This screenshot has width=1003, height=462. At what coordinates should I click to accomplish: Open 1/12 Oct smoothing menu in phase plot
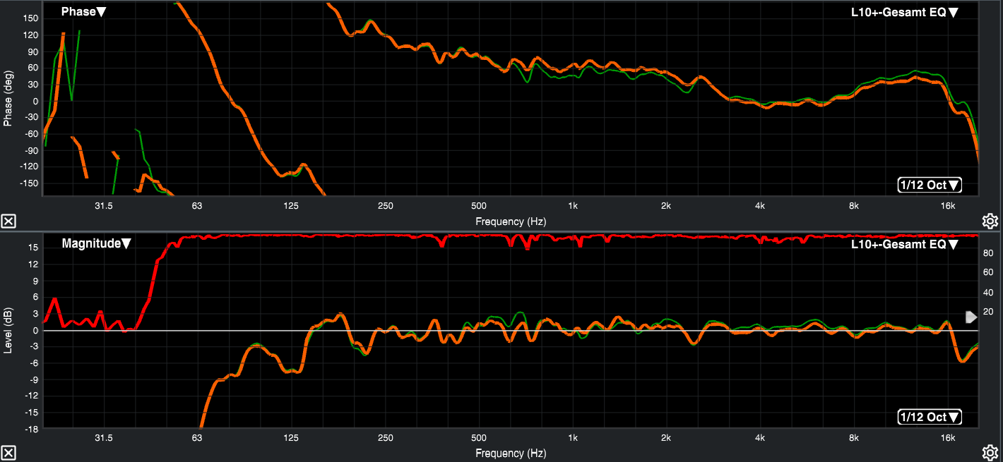[x=929, y=186]
